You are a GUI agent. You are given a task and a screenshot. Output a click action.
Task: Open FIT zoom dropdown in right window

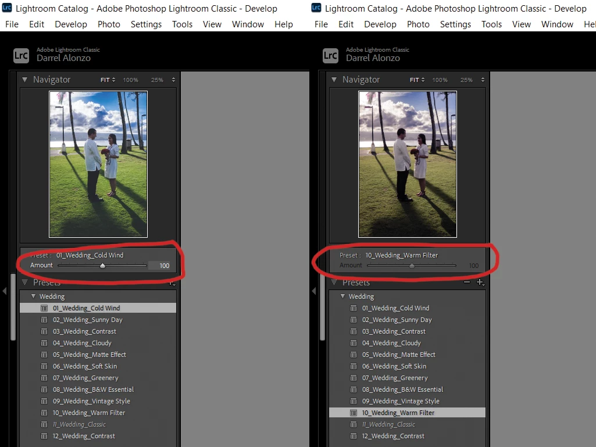point(417,80)
